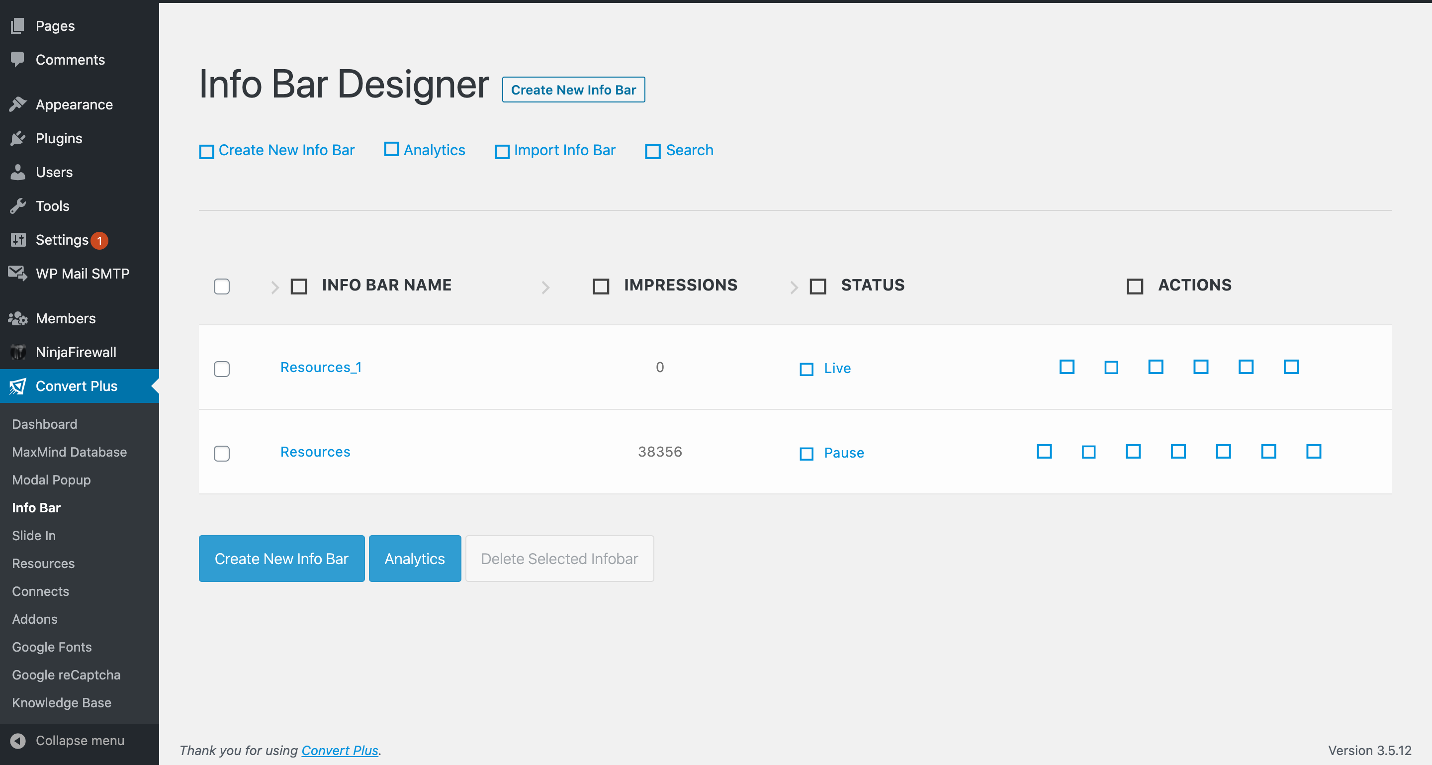Viewport: 1432px width, 765px height.
Task: Click sort arrow before Status header
Action: coord(794,287)
